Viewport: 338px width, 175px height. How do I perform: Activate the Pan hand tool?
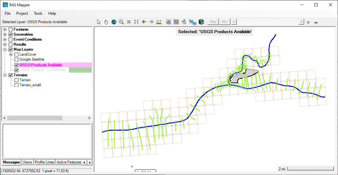click(106, 22)
